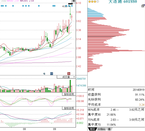The height and width of the screenshot is (131, 145).
Task: Click the 平均成本 value 3.24
Action: tap(142, 105)
